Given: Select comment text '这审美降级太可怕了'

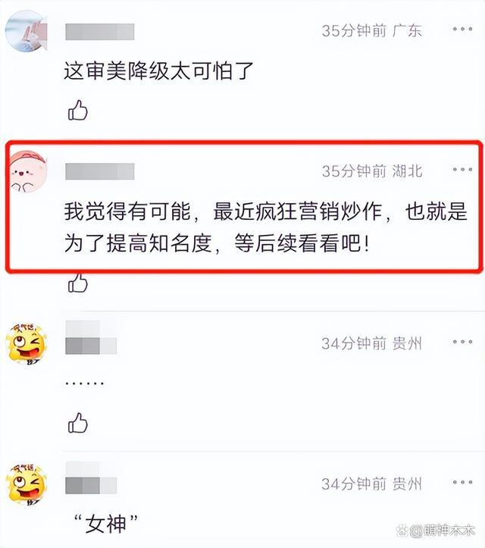Looking at the screenshot, I should click(x=158, y=71).
